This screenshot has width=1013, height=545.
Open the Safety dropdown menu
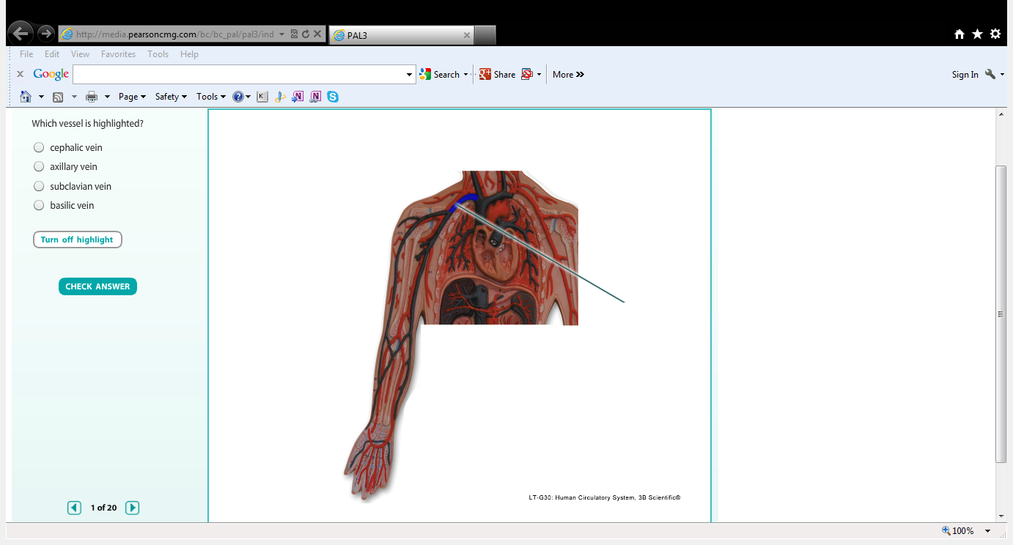pyautogui.click(x=171, y=97)
